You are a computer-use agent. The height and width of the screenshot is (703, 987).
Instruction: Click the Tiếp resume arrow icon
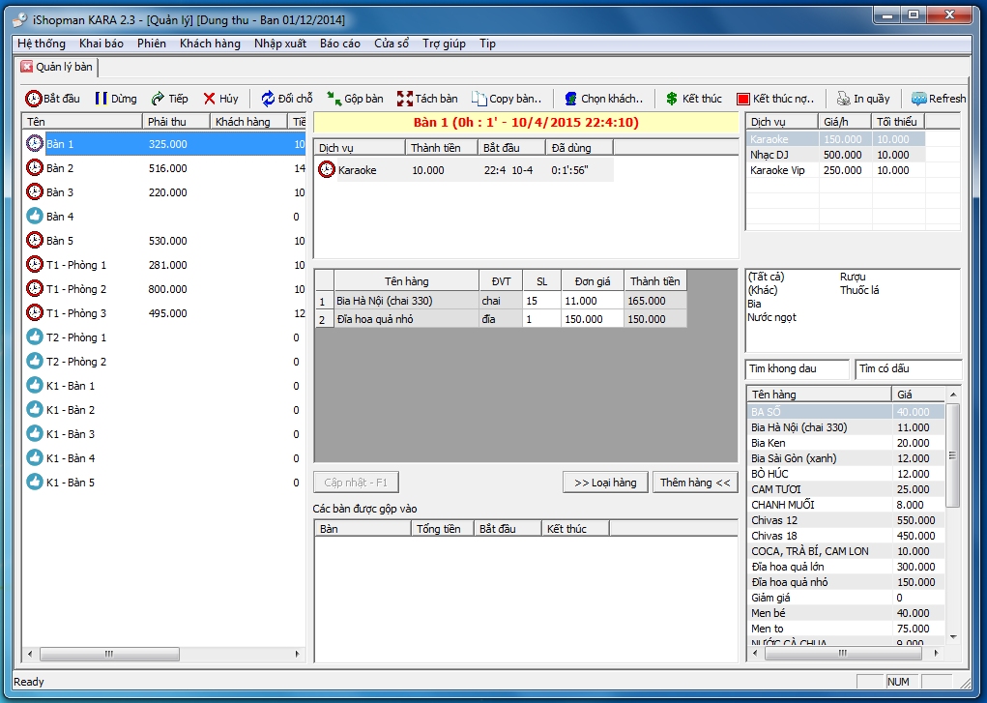click(x=159, y=99)
